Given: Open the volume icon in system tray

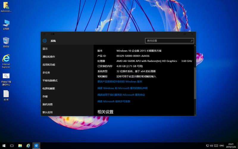Looking at the screenshot, I should click(212, 146).
